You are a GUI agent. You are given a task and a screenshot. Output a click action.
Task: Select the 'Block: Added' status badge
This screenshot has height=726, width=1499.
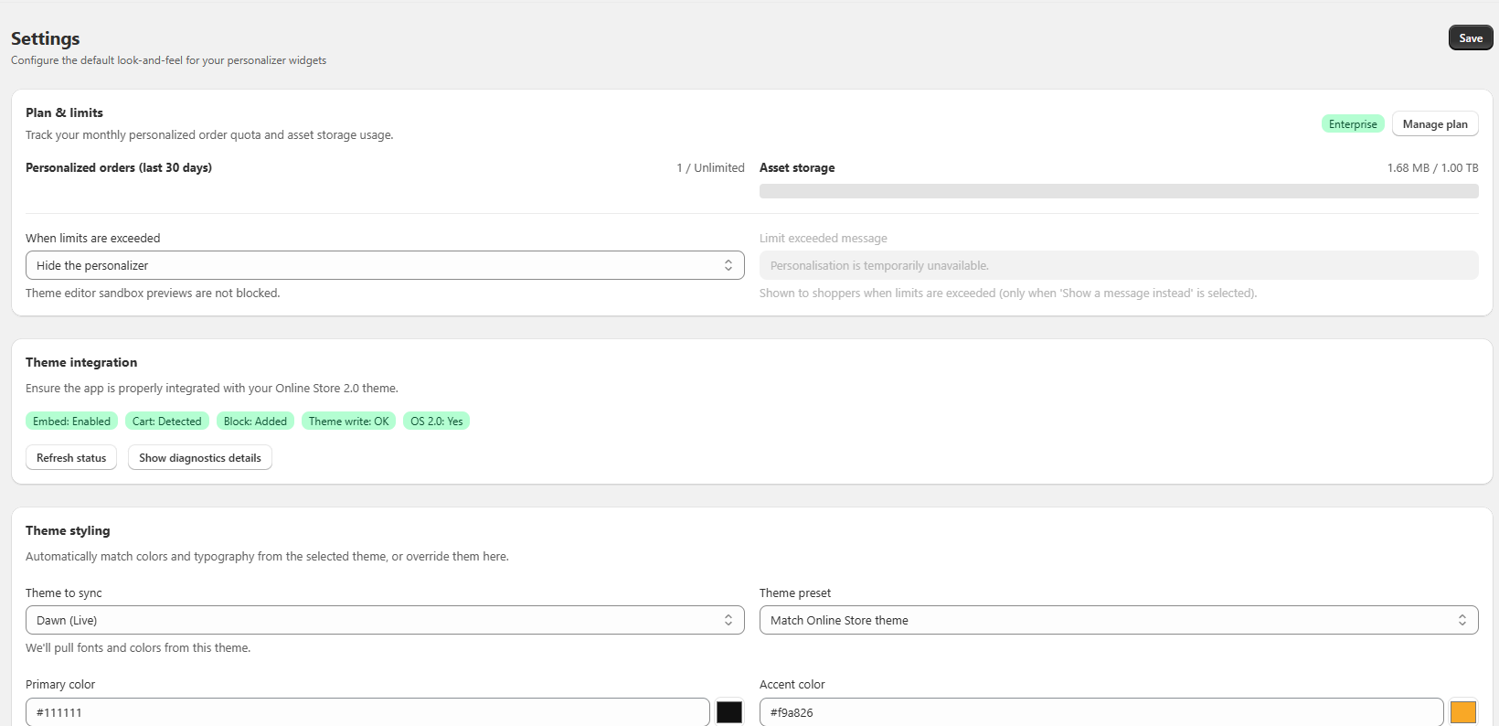(255, 422)
